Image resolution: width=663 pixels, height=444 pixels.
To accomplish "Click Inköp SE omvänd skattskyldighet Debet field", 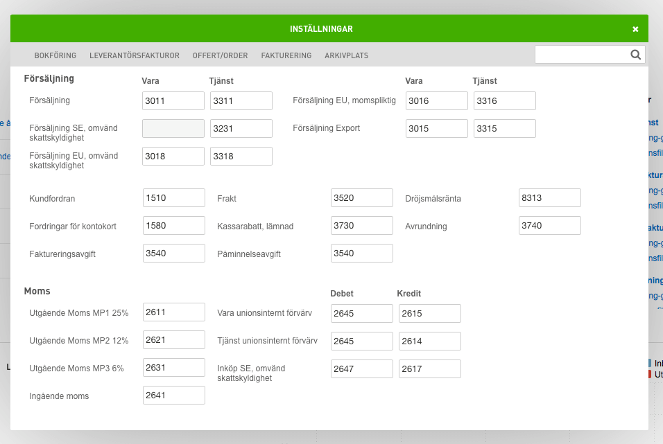I will click(361, 369).
